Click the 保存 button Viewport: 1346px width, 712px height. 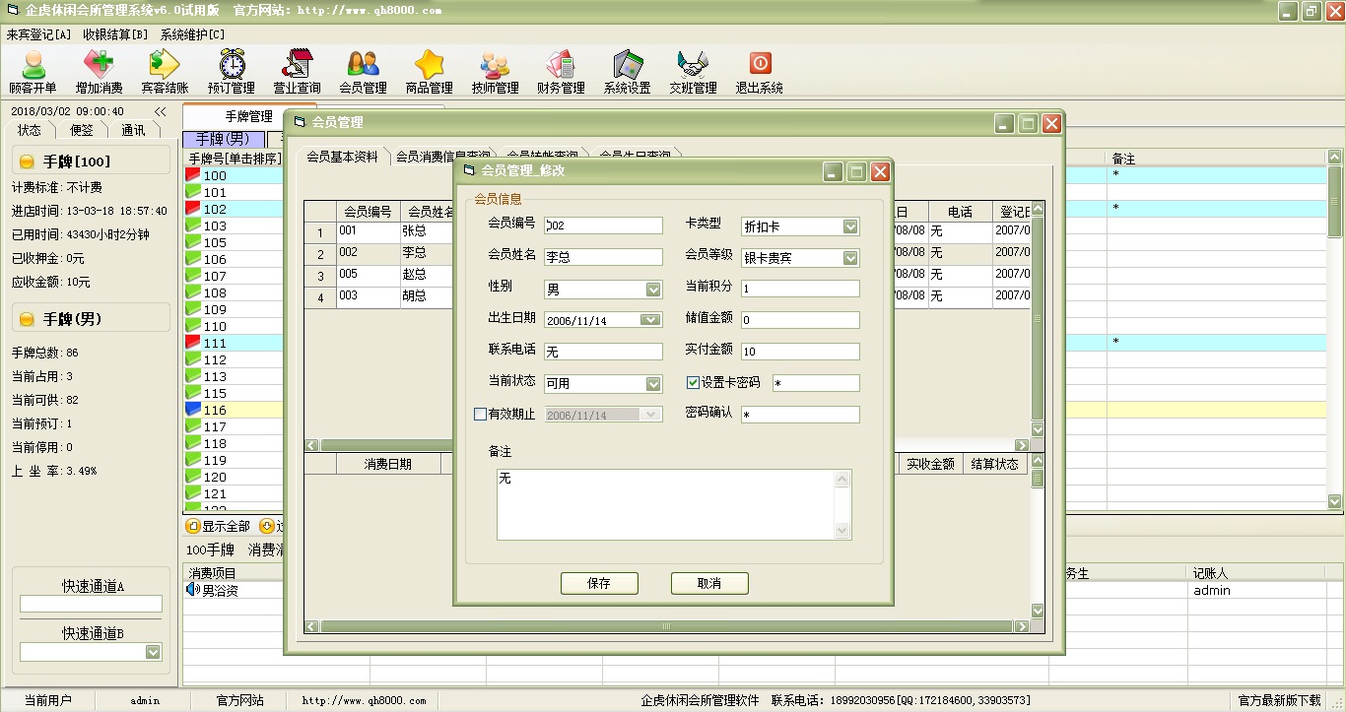599,583
